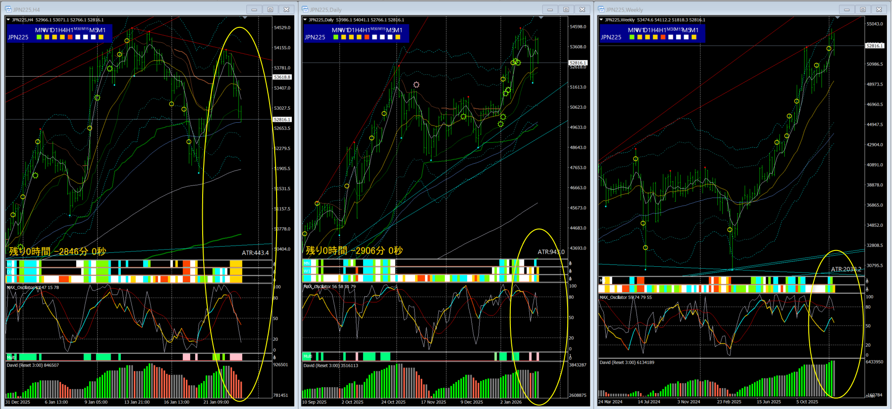Click the JPN225,H4 chart window icon
The width and height of the screenshot is (892, 409).
8,9
